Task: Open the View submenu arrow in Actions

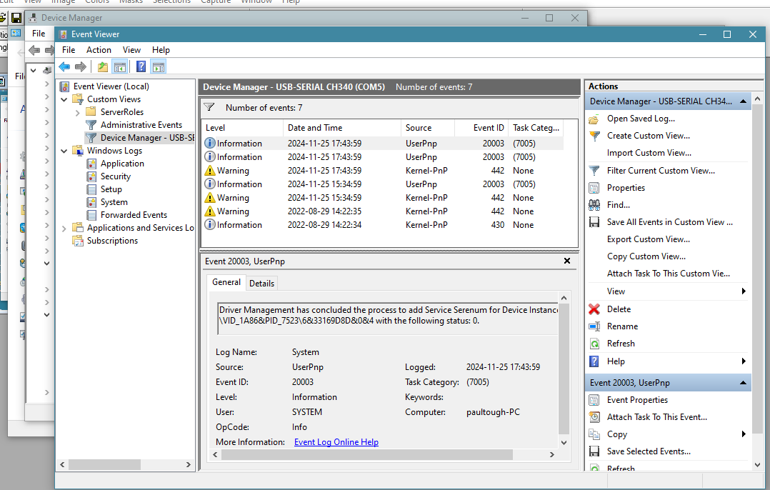Action: click(744, 291)
